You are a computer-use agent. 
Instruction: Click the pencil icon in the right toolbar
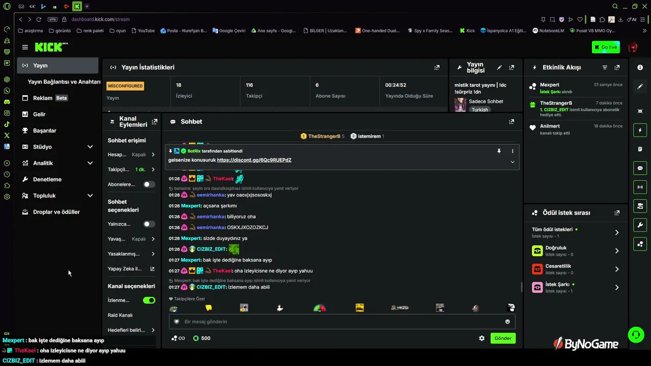[x=640, y=86]
